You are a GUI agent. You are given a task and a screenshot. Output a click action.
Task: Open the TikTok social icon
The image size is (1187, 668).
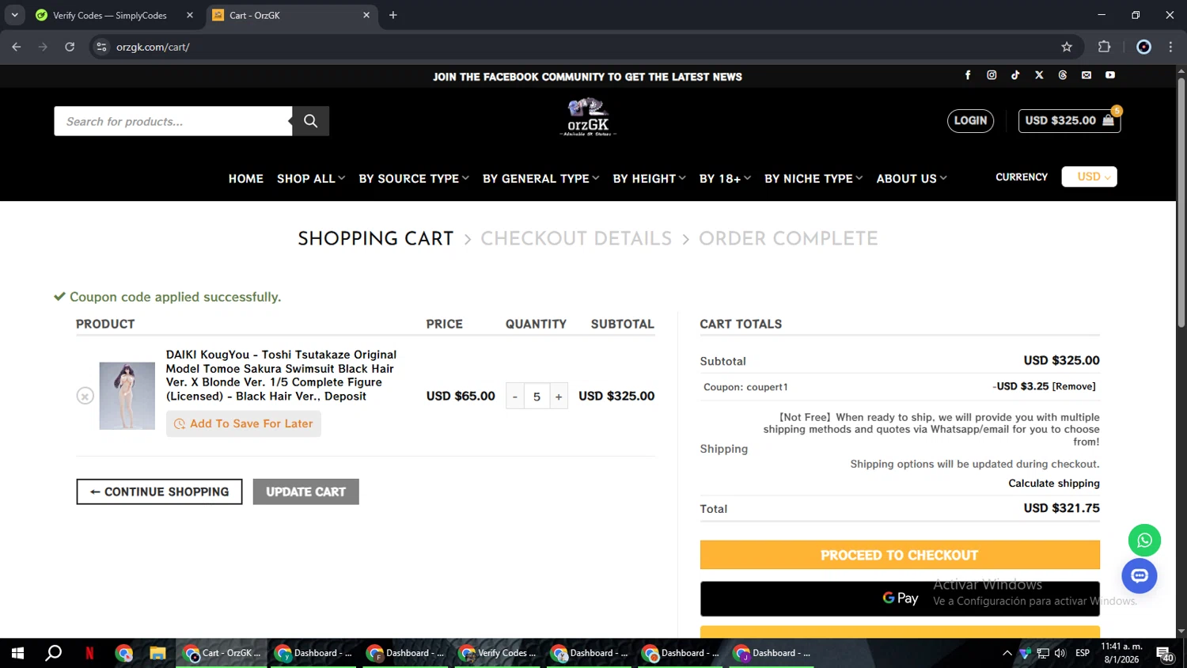coord(1015,75)
